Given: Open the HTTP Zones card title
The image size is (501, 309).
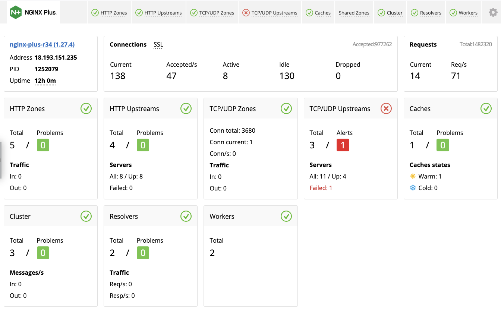Looking at the screenshot, I should (27, 109).
